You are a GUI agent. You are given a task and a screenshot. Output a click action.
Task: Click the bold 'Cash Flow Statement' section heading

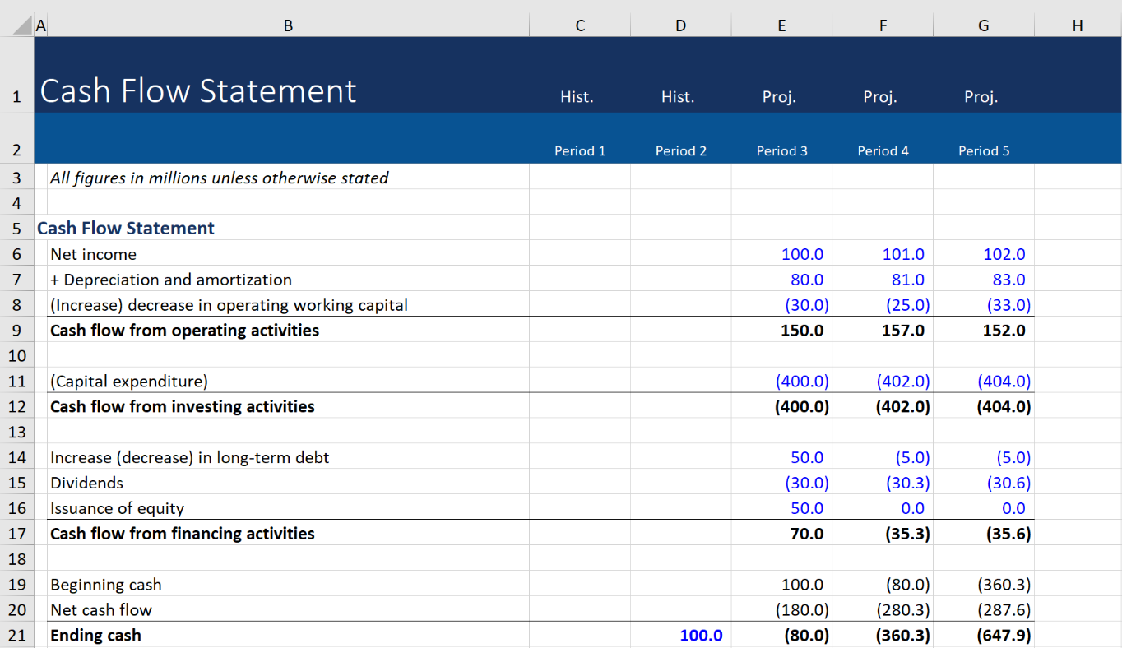126,229
